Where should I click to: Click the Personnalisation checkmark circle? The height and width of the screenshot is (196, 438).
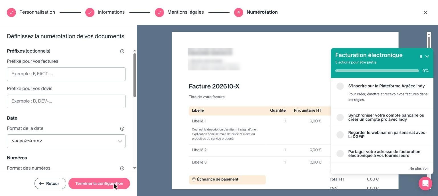(x=11, y=12)
